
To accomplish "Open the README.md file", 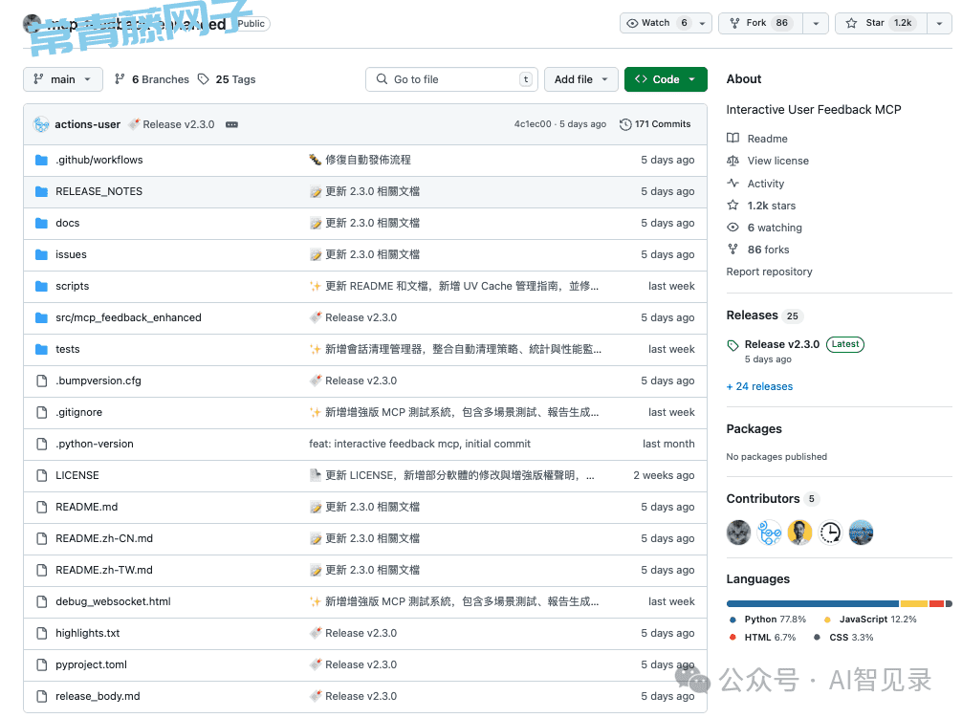I will [86, 507].
